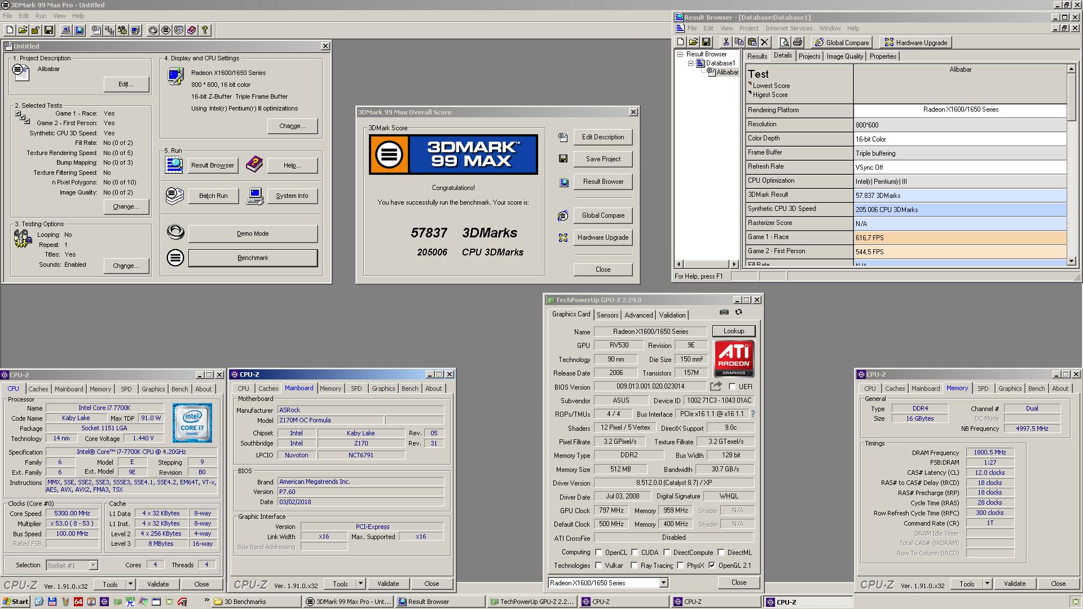Image resolution: width=1083 pixels, height=609 pixels.
Task: Open the Caches tab in Mainboard CPU-Z window
Action: point(268,389)
